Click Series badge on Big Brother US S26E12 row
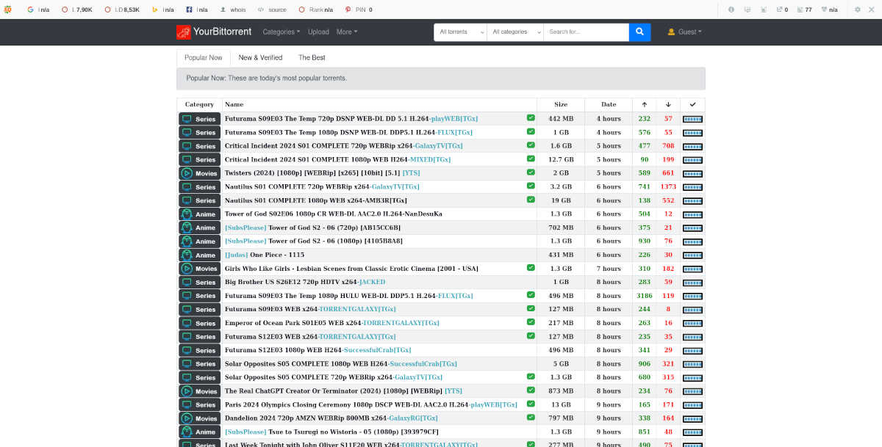This screenshot has width=882, height=447. coord(199,283)
